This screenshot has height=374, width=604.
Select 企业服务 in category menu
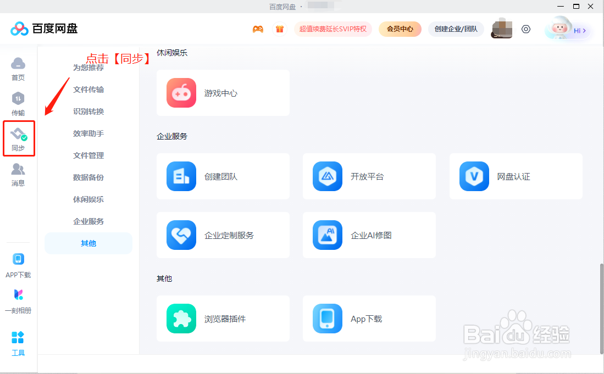(x=88, y=221)
